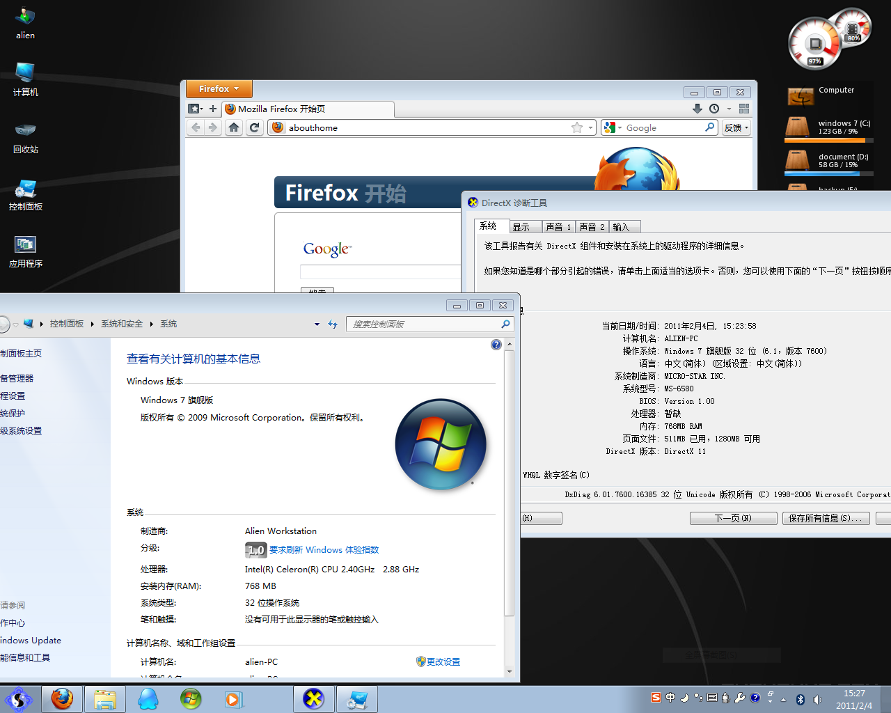
Task: Click the 下一页(N) button
Action: pos(733,518)
